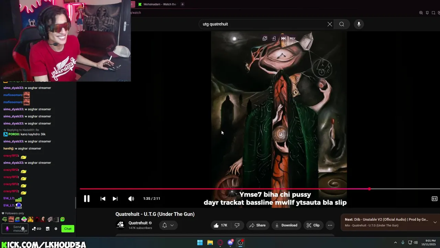
Task: Open Opera browser from taskbar
Action: pyautogui.click(x=220, y=242)
